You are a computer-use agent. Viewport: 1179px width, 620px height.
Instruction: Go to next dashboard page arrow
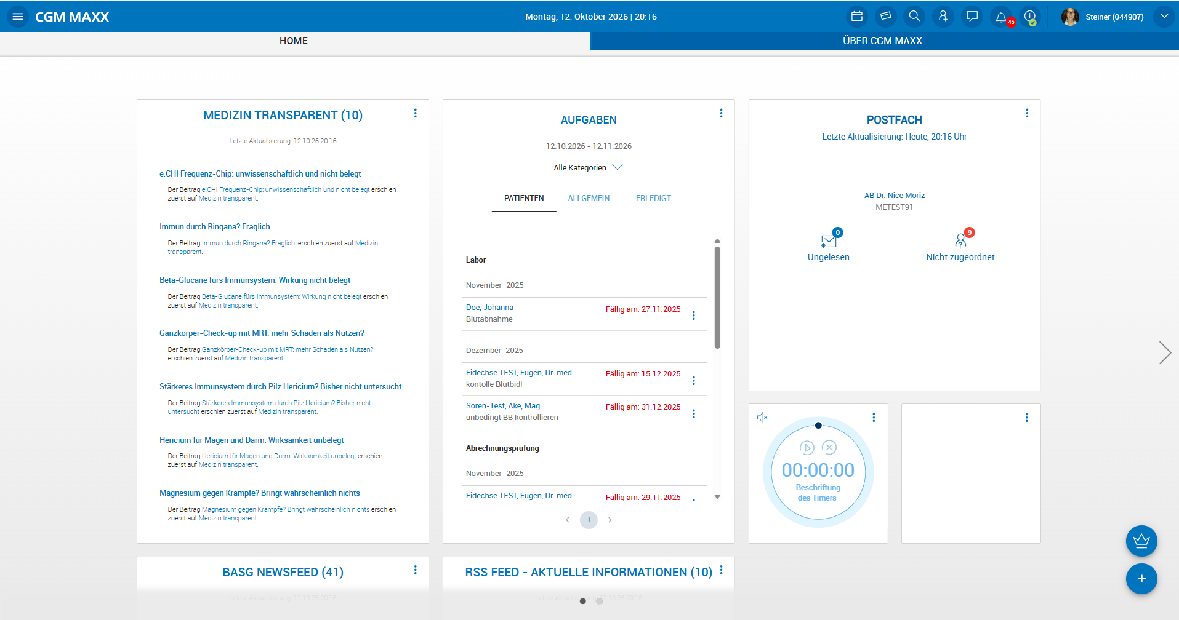pyautogui.click(x=1164, y=353)
